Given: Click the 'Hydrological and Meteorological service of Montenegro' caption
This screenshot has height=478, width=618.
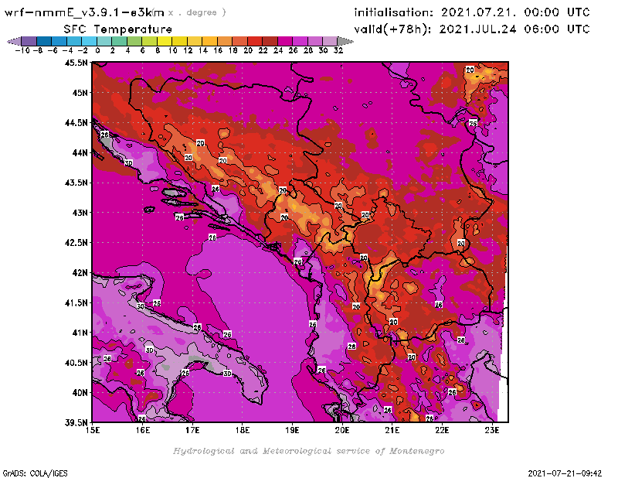Looking at the screenshot, I should pos(308,451).
